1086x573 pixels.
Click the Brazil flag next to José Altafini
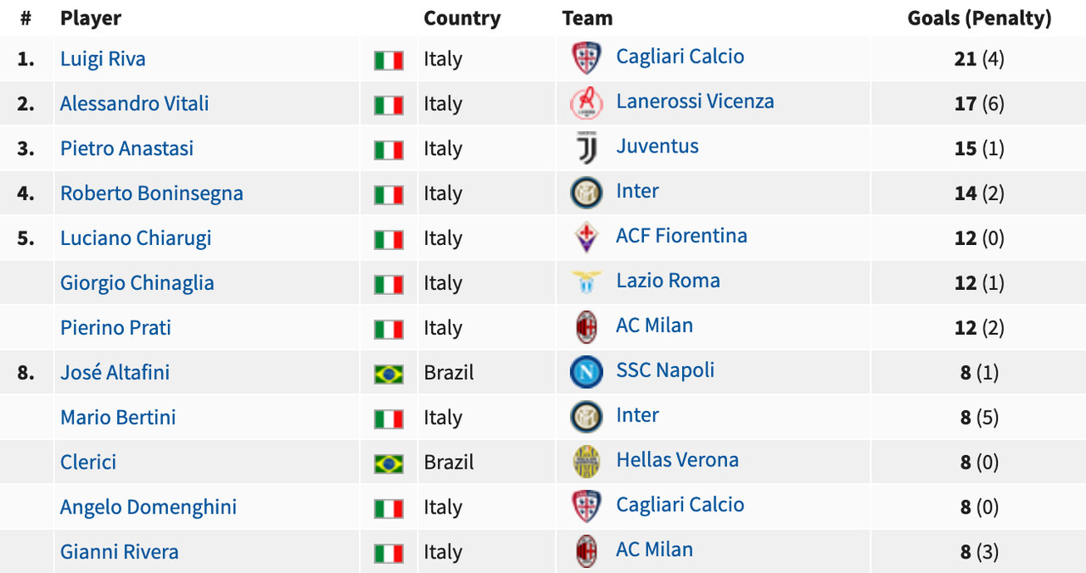[389, 374]
